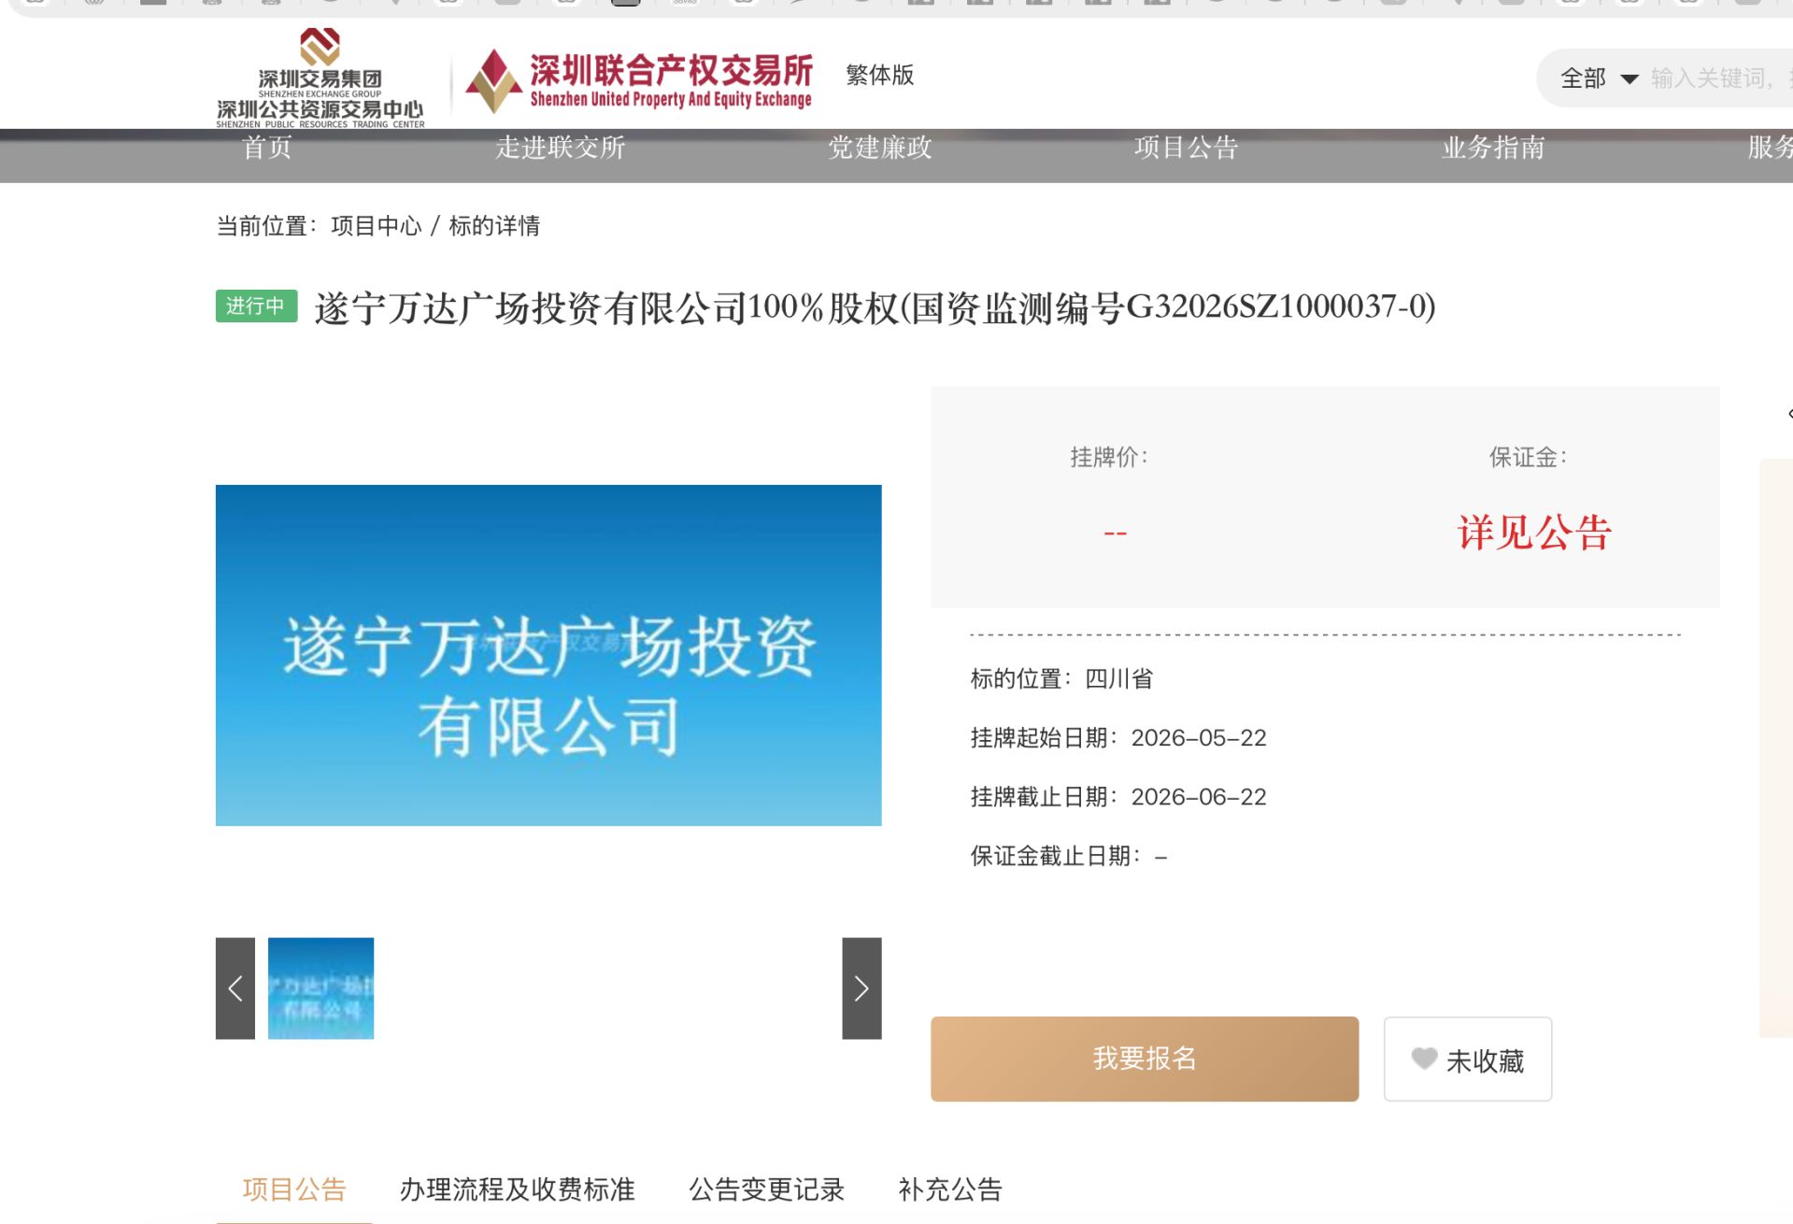Click 挂牌起始日期 2026-05-22 text
The image size is (1793, 1224).
click(x=1118, y=738)
